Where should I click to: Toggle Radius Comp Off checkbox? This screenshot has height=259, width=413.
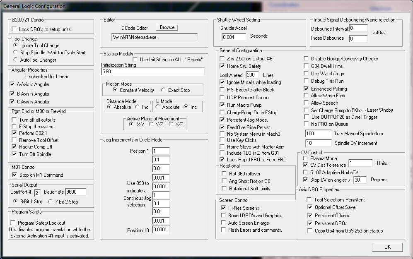(14, 147)
